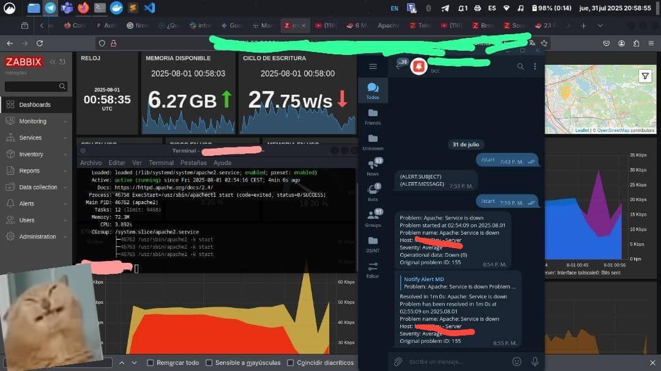Screen dimensions: 661x371
Task: Select the Todos chat folder in Telegram
Action: click(x=373, y=91)
